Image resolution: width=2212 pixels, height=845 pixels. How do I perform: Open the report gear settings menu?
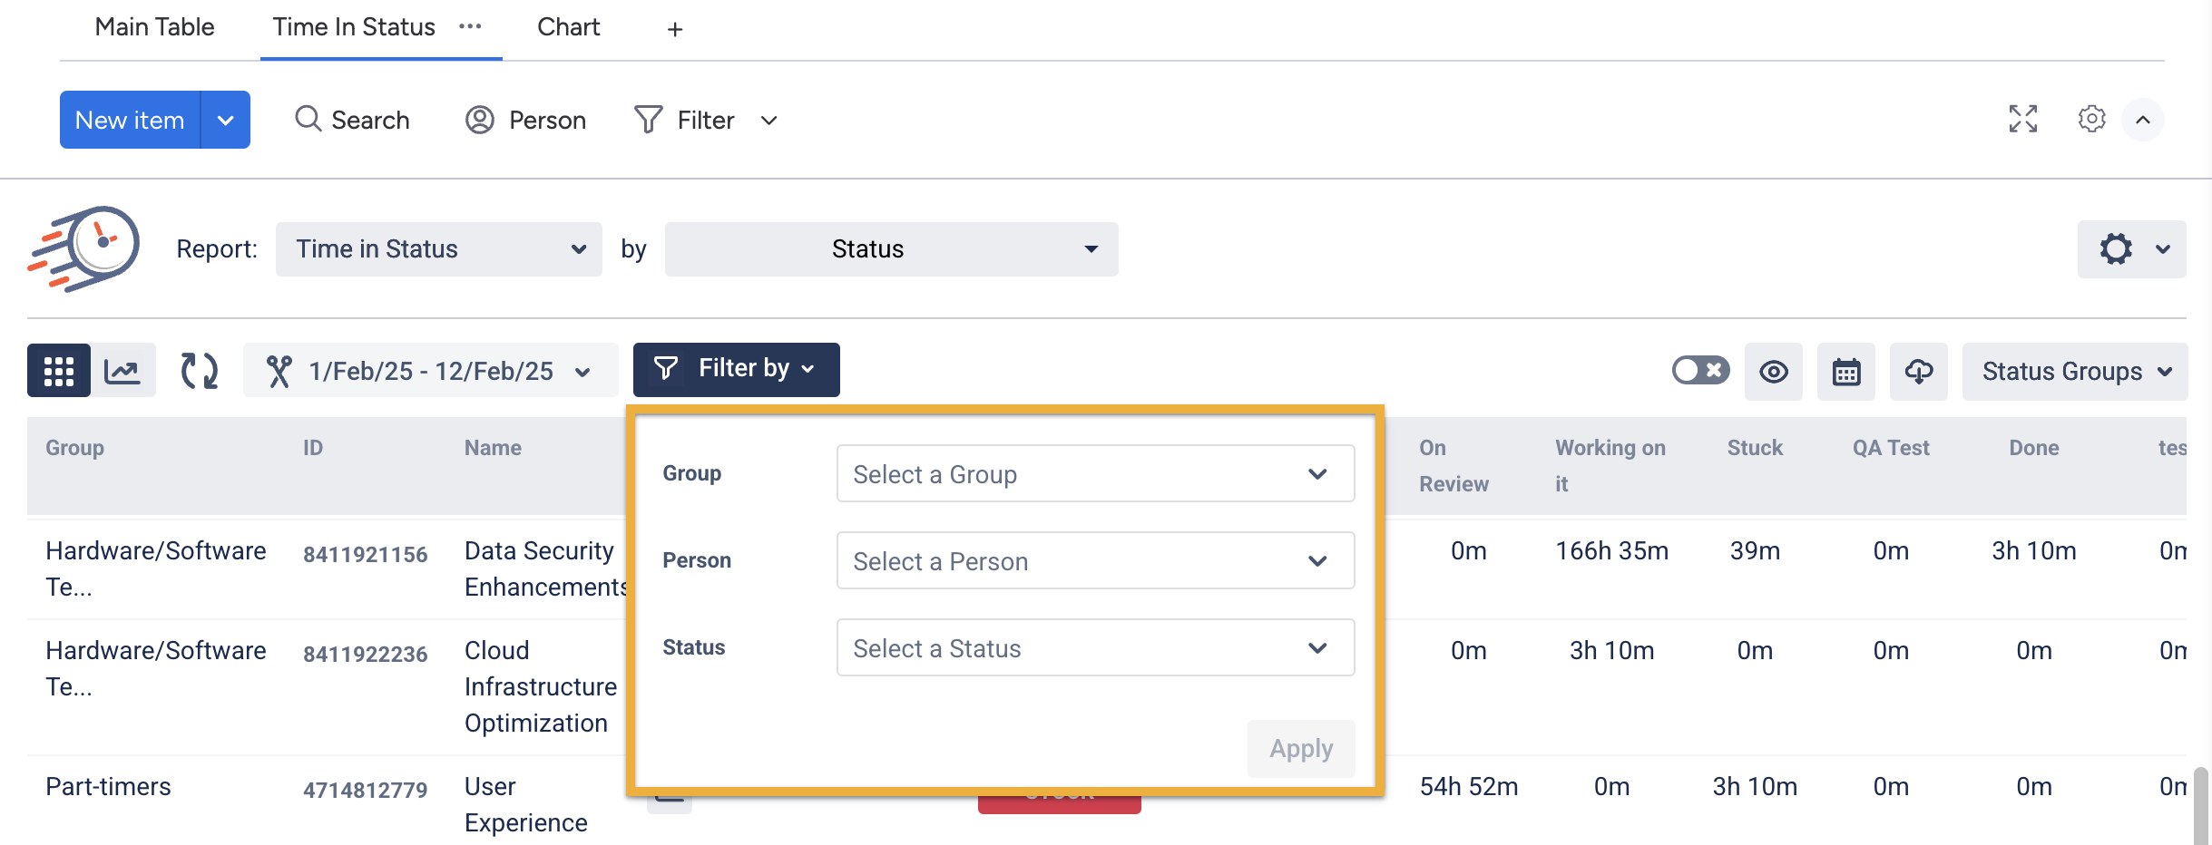coord(2131,249)
